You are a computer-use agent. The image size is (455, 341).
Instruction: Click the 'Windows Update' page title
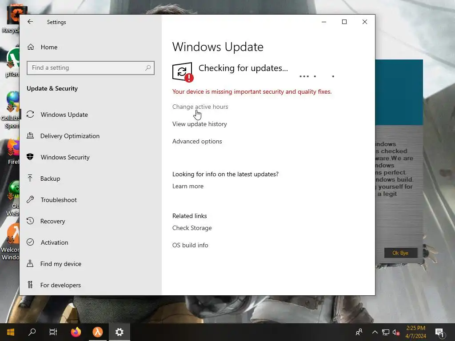(x=218, y=47)
